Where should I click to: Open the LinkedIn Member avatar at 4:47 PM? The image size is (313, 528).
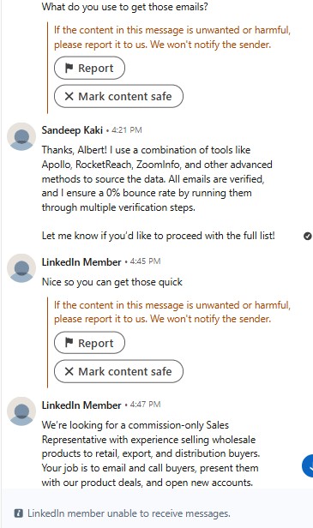tap(21, 411)
